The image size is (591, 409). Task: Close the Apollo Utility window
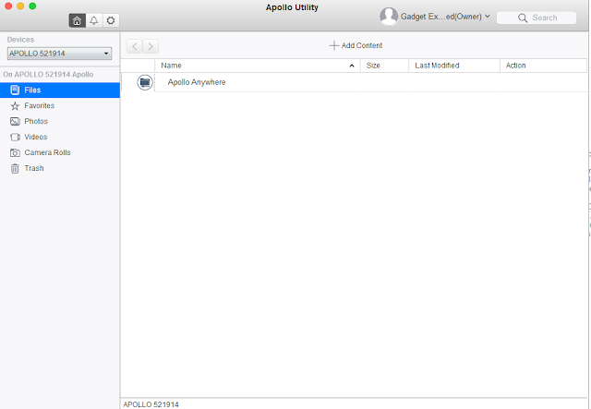pyautogui.click(x=8, y=6)
